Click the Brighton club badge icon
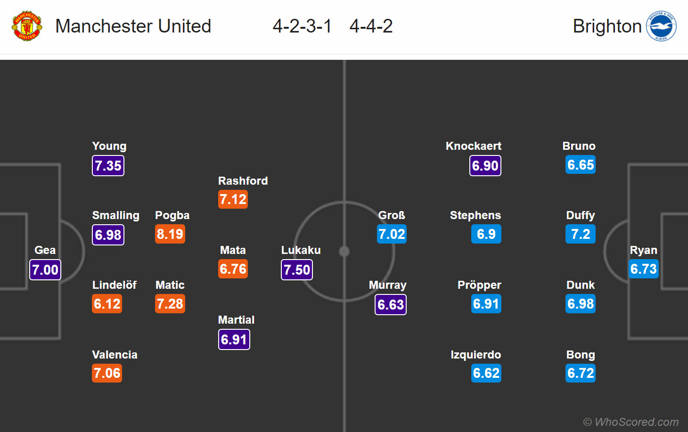688x432 pixels. click(x=661, y=26)
